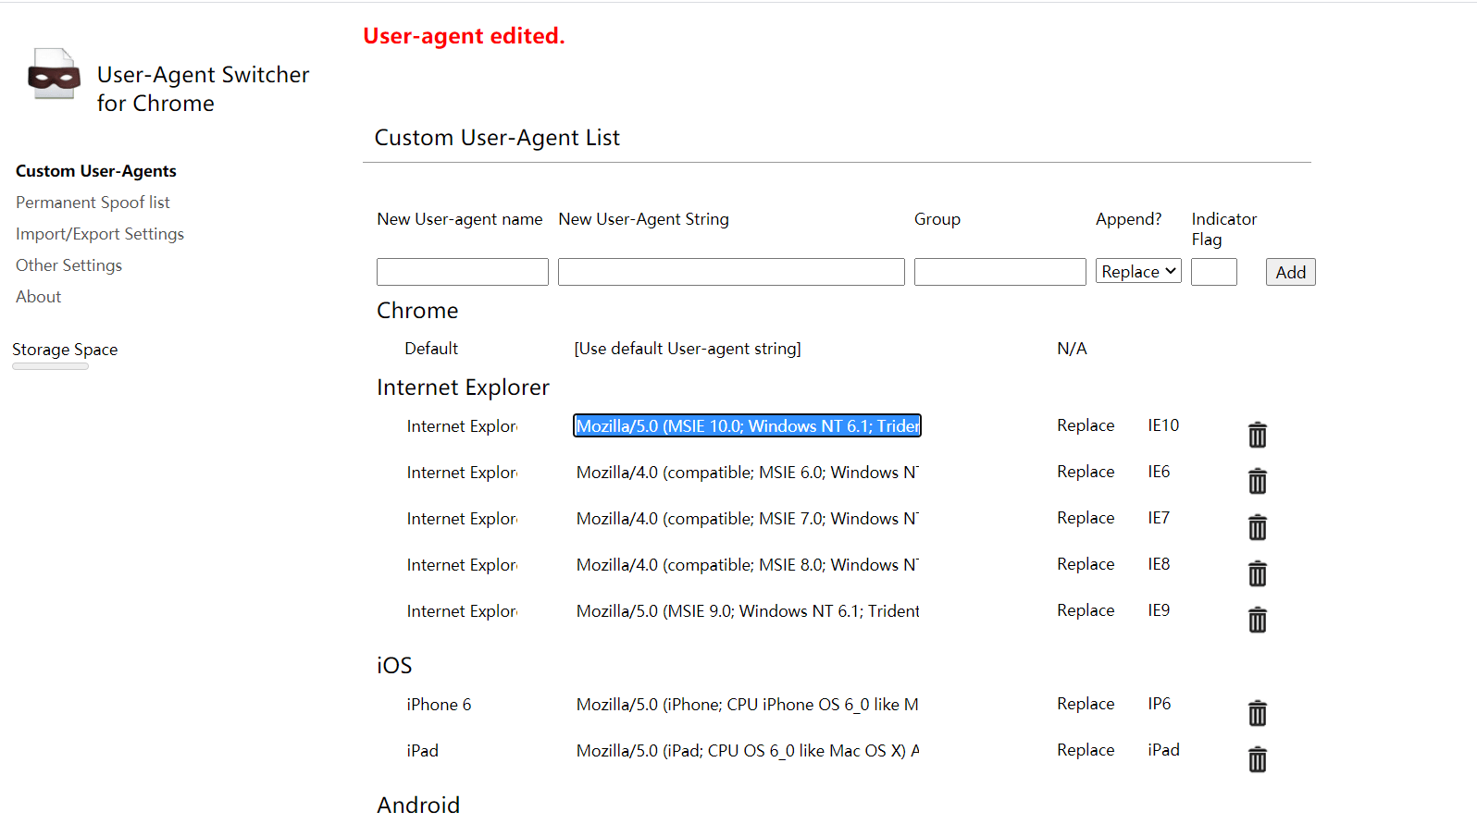1477x824 pixels.
Task: Focus the Indicator Flag input field
Action: [1214, 272]
